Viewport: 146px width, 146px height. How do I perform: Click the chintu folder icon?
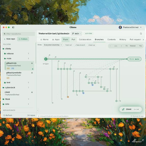click(x=4, y=49)
